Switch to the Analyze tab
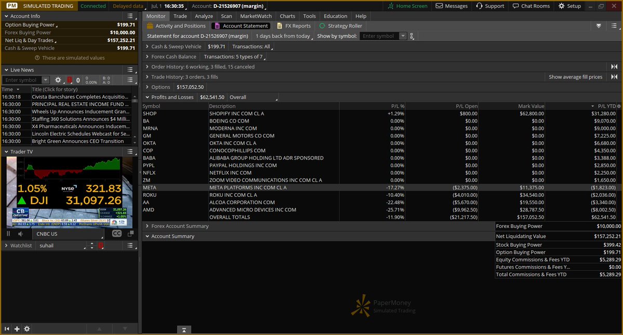623x335 pixels. point(204,16)
